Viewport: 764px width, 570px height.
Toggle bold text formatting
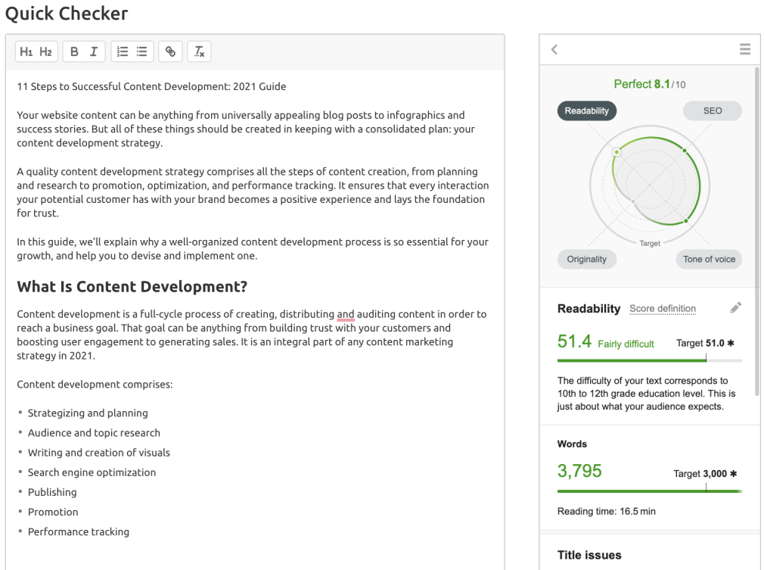point(73,51)
